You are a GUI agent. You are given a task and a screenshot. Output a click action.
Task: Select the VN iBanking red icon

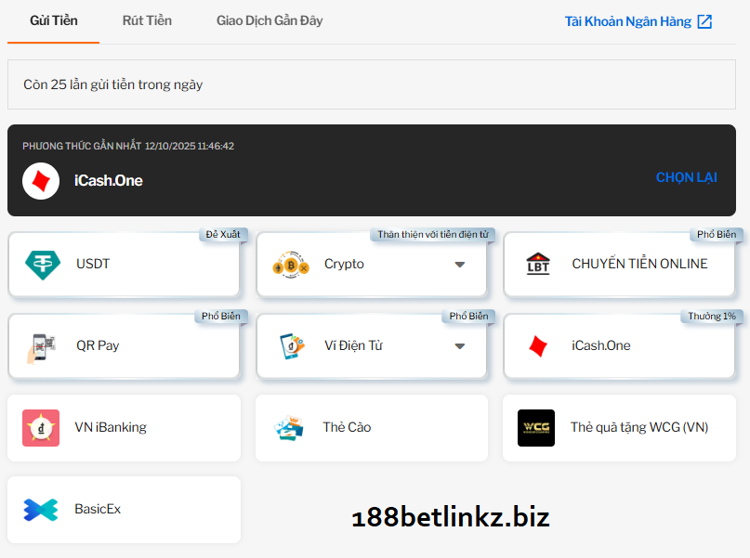(41, 428)
